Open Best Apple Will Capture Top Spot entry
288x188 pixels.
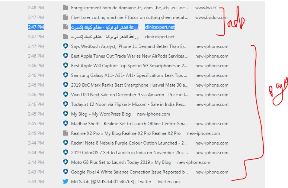coord(129,65)
